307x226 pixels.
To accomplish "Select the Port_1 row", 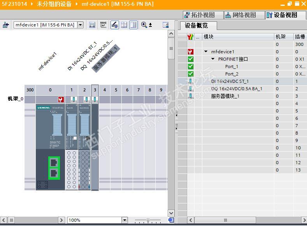I will point(242,67).
